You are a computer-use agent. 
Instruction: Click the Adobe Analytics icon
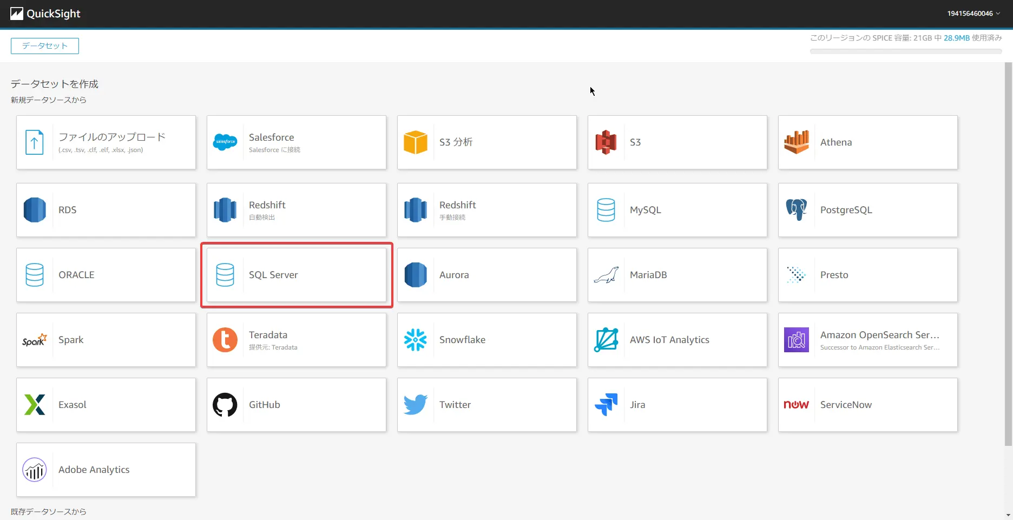tap(35, 470)
